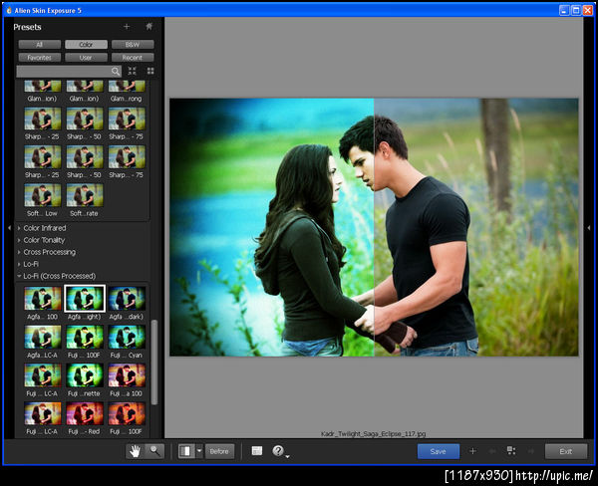Select the Zoom magnifier tool
Image resolution: width=598 pixels, height=486 pixels.
point(154,451)
